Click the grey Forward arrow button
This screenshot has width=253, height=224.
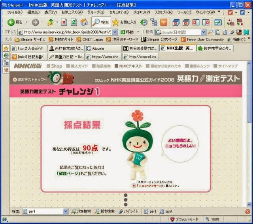click(35, 22)
